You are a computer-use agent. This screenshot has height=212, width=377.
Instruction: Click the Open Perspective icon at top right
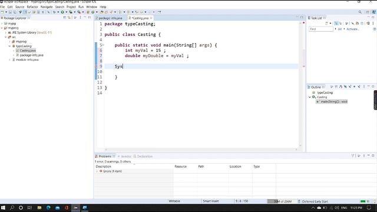pos(368,12)
